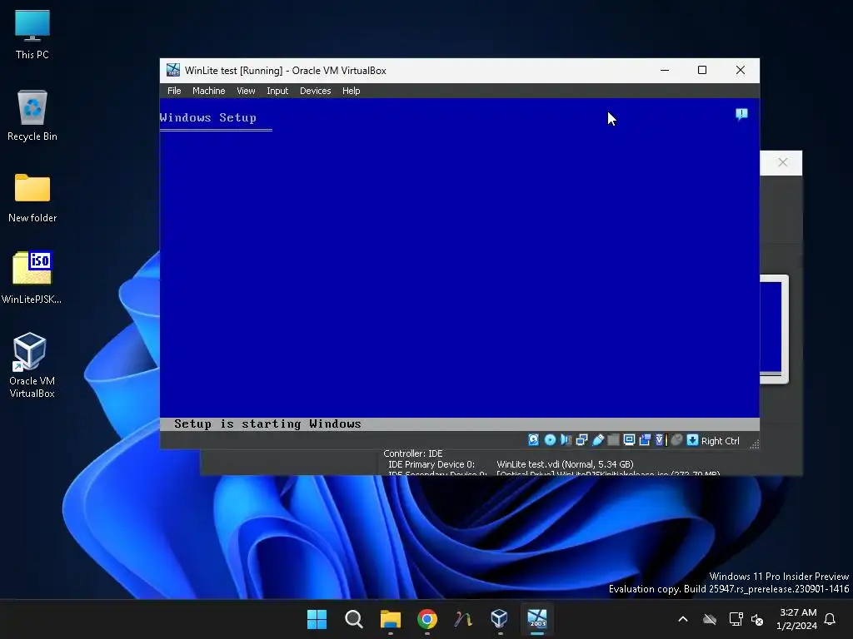Open the Windows Start menu
853x639 pixels.
pos(317,619)
